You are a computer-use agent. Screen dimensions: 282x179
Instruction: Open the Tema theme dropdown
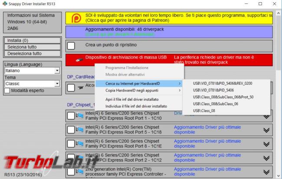[57, 83]
